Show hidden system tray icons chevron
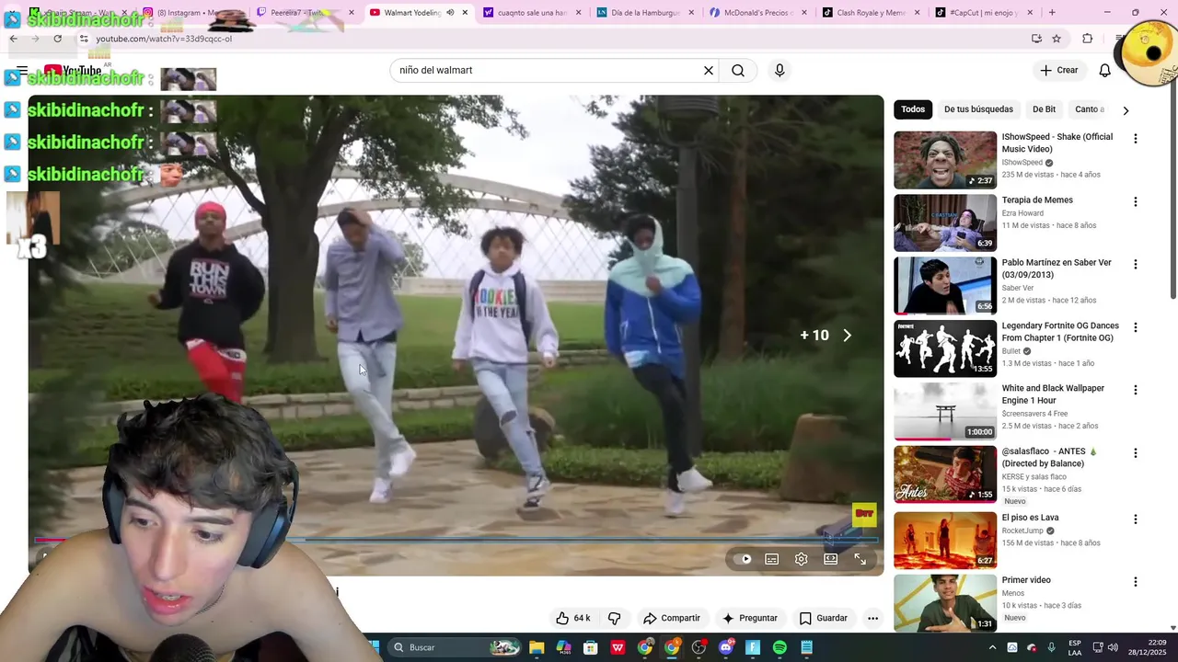Screen dimensions: 1178x662 [992, 647]
